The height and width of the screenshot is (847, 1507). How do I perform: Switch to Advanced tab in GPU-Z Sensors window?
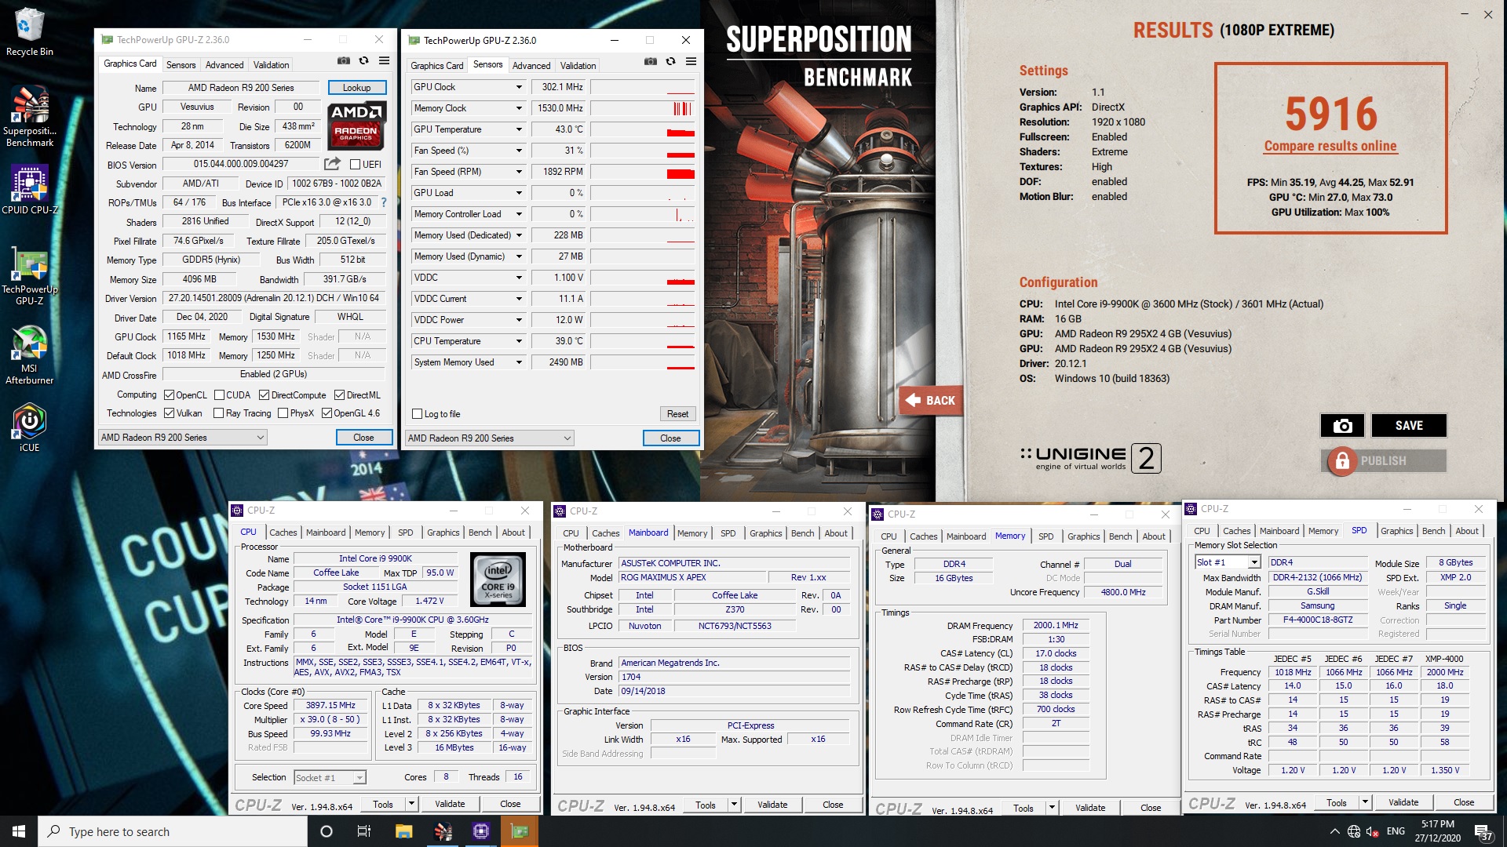[531, 66]
